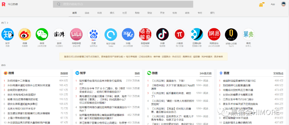The height and width of the screenshot is (125, 289).
Task: Click the WeChat logo in 微信 card header
Action: pos(149,73)
